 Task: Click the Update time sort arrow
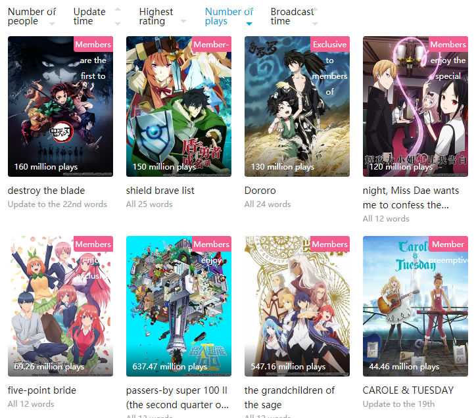118,16
